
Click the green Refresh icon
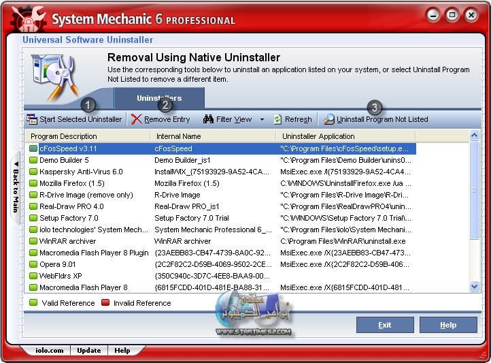pyautogui.click(x=277, y=119)
